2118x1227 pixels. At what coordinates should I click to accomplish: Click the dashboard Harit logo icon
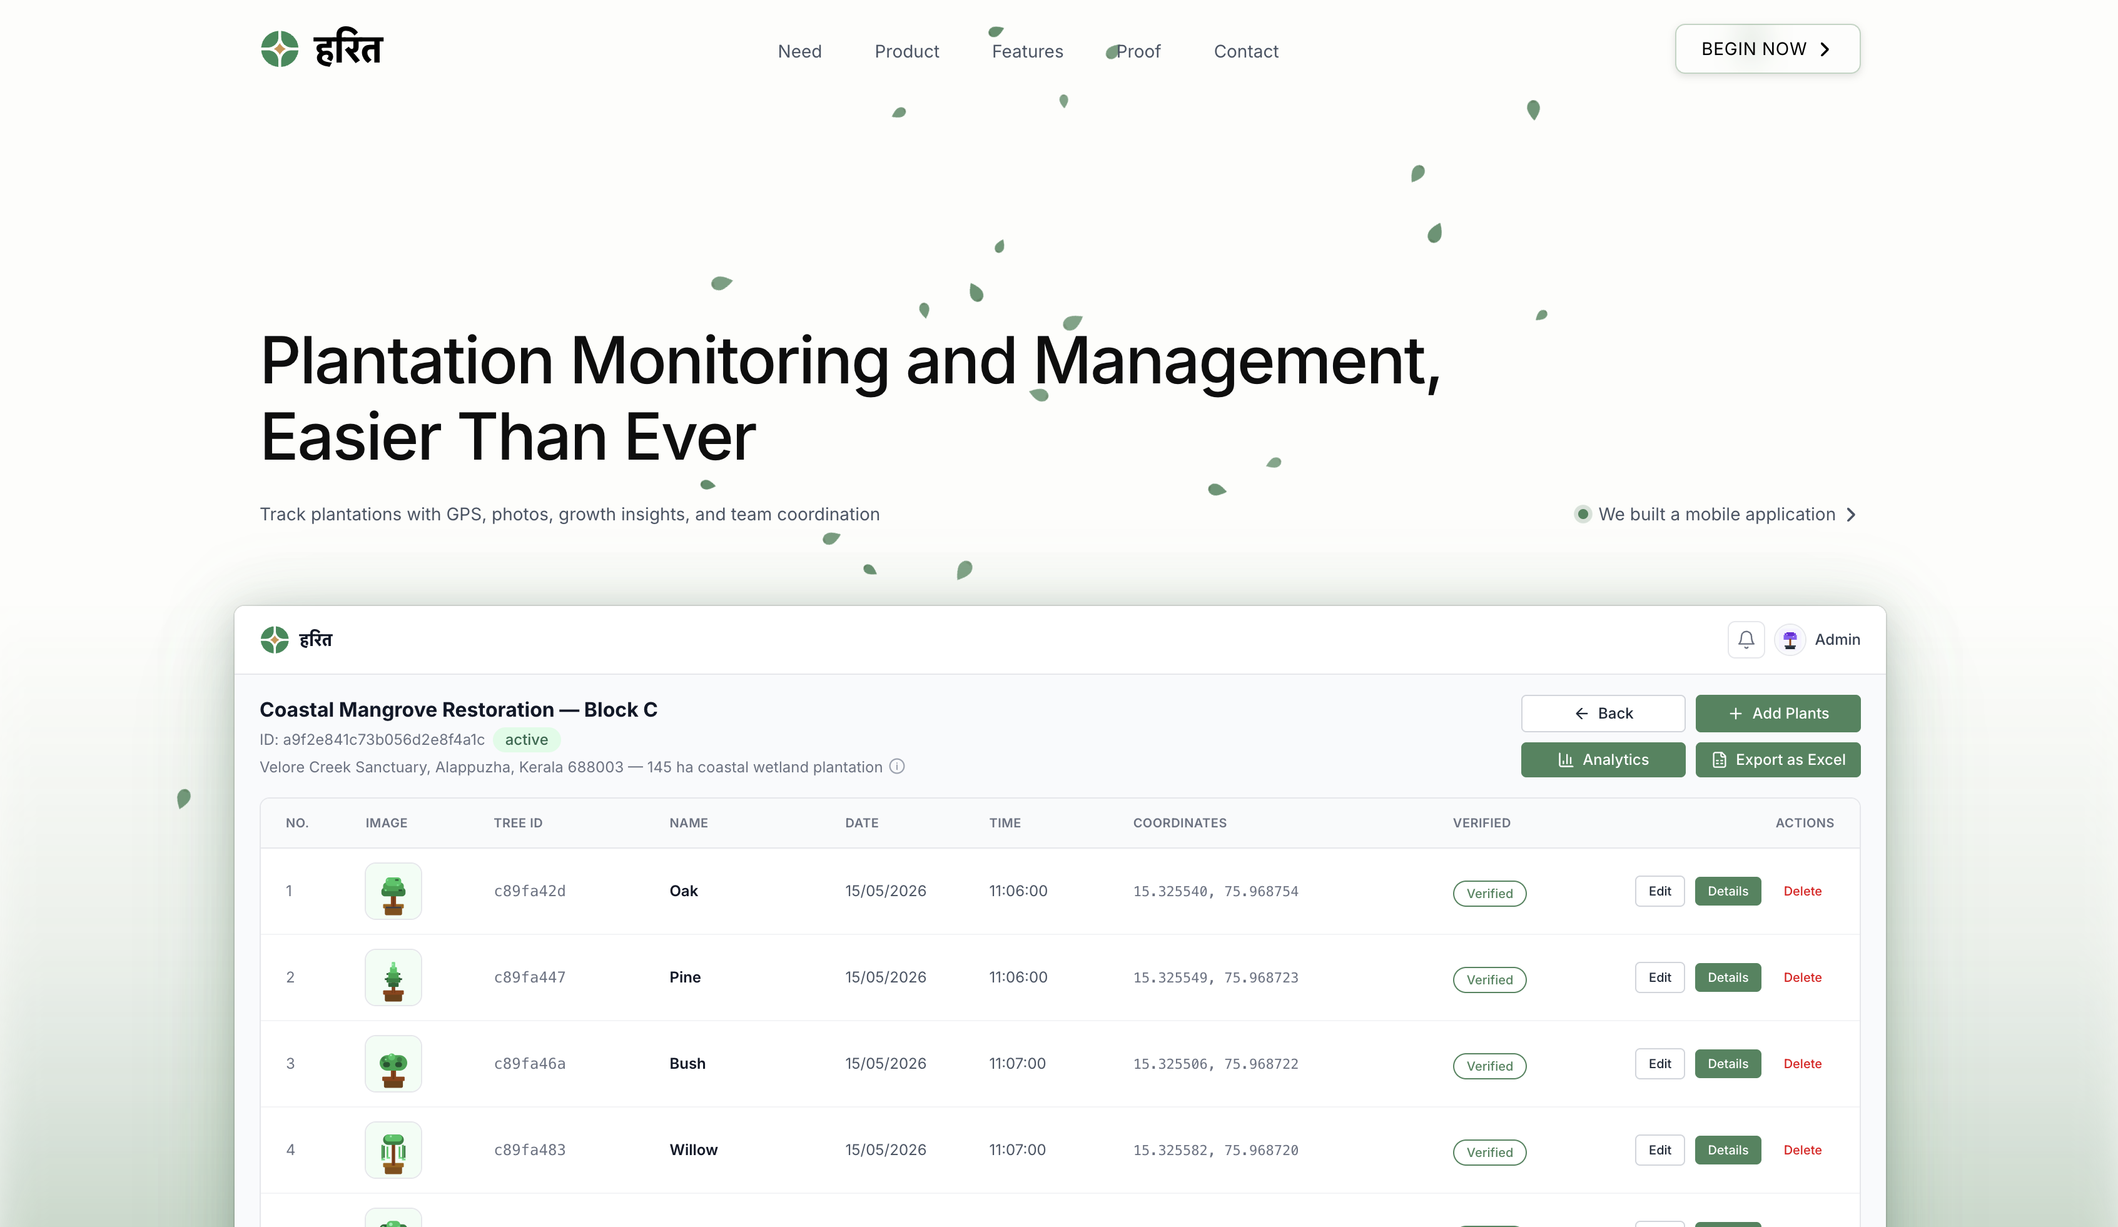[274, 640]
